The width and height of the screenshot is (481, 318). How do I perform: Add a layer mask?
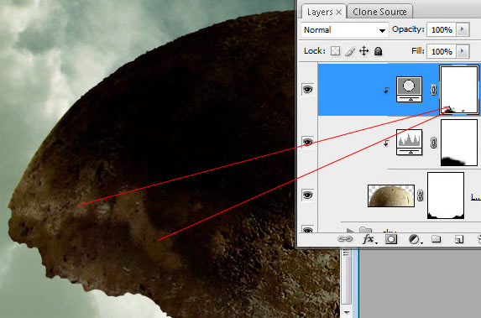[x=391, y=239]
